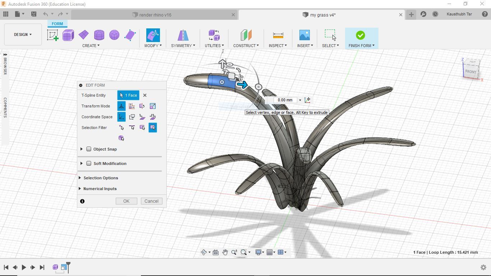
Task: Select World Space coordinate option
Action: pyautogui.click(x=121, y=117)
